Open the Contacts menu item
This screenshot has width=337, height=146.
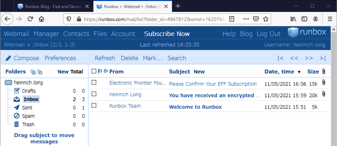coord(76,34)
